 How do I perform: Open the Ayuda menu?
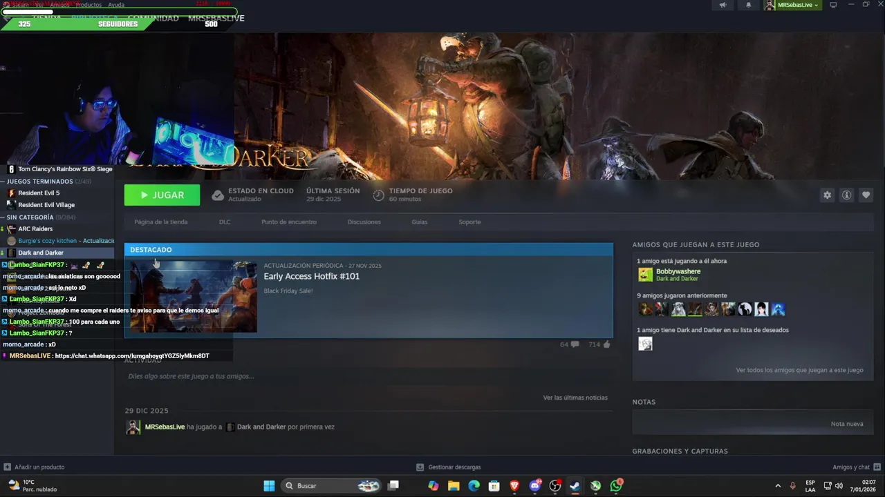[116, 5]
